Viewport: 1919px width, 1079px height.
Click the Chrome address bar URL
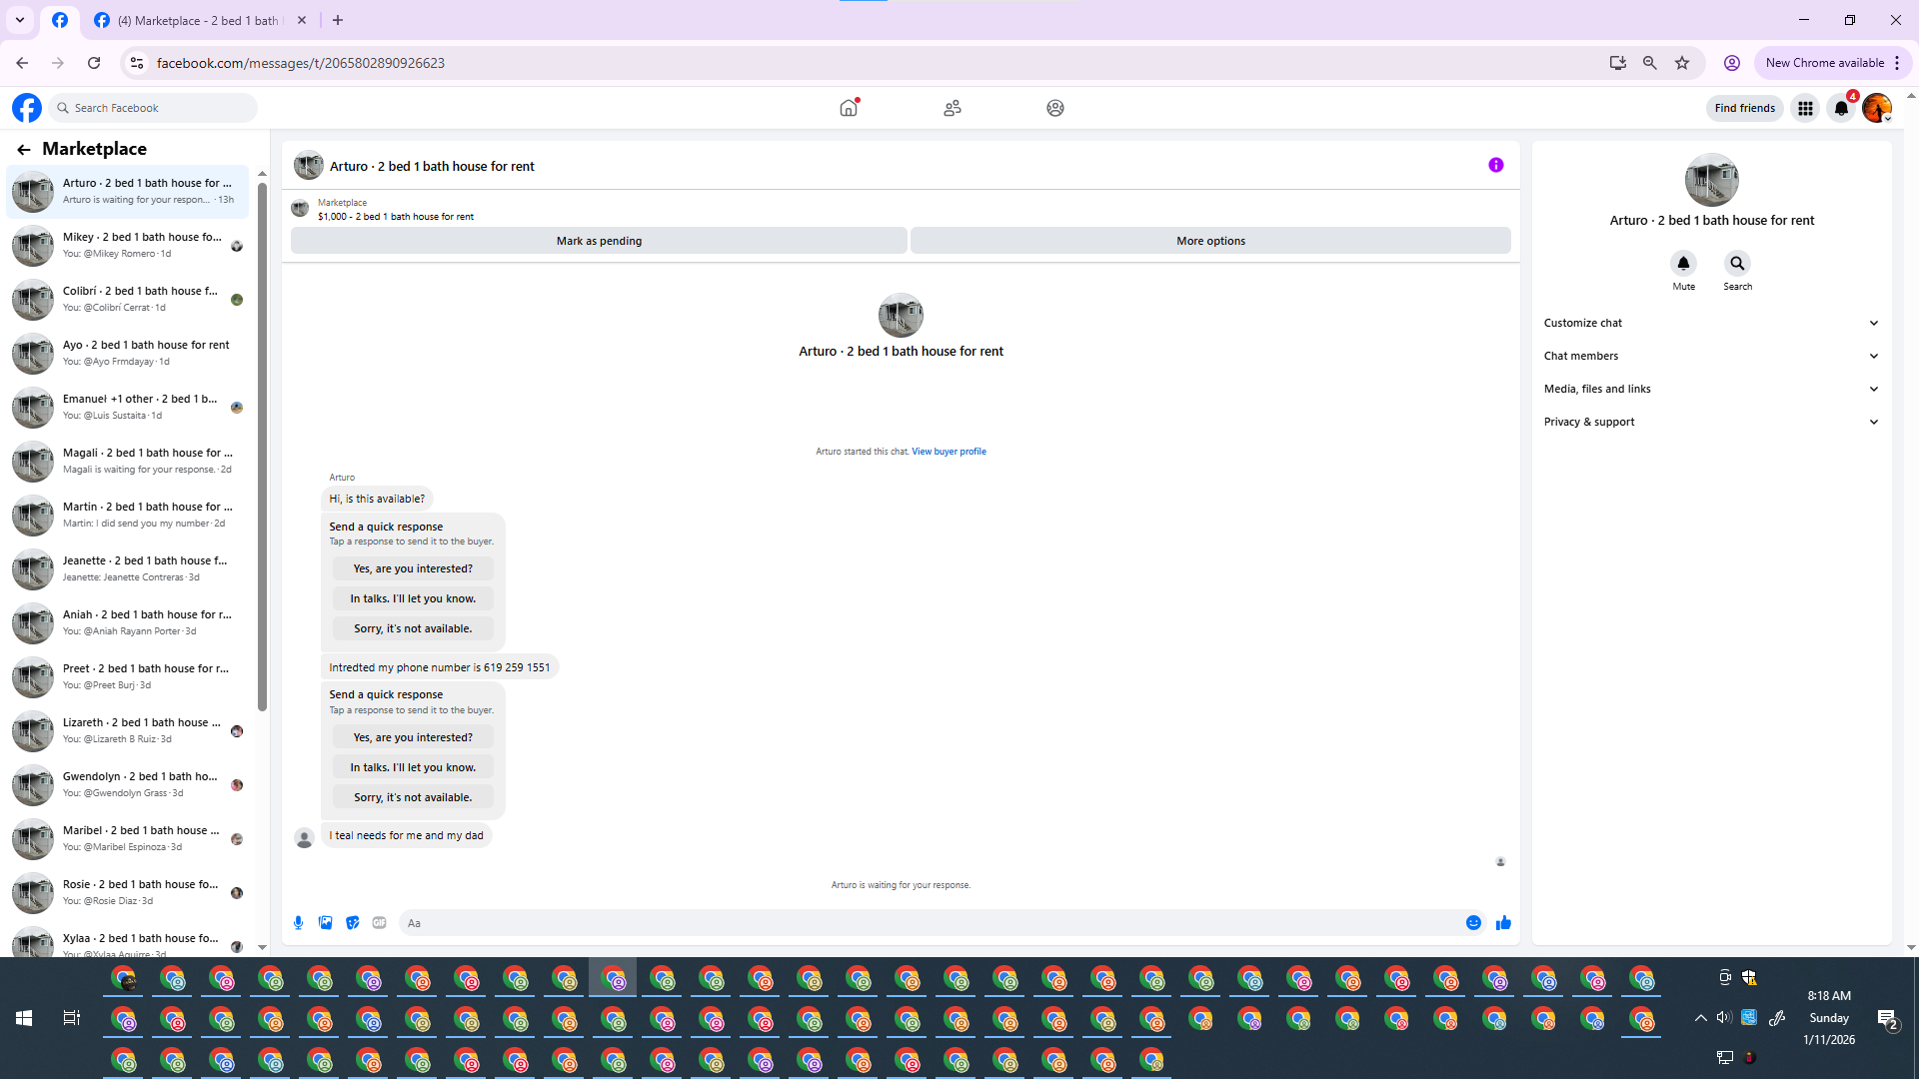pos(301,63)
